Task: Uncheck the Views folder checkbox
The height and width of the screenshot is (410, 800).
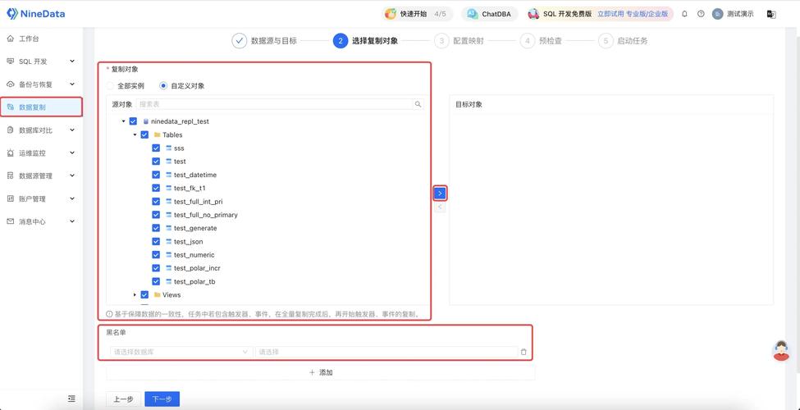Action: pos(144,294)
